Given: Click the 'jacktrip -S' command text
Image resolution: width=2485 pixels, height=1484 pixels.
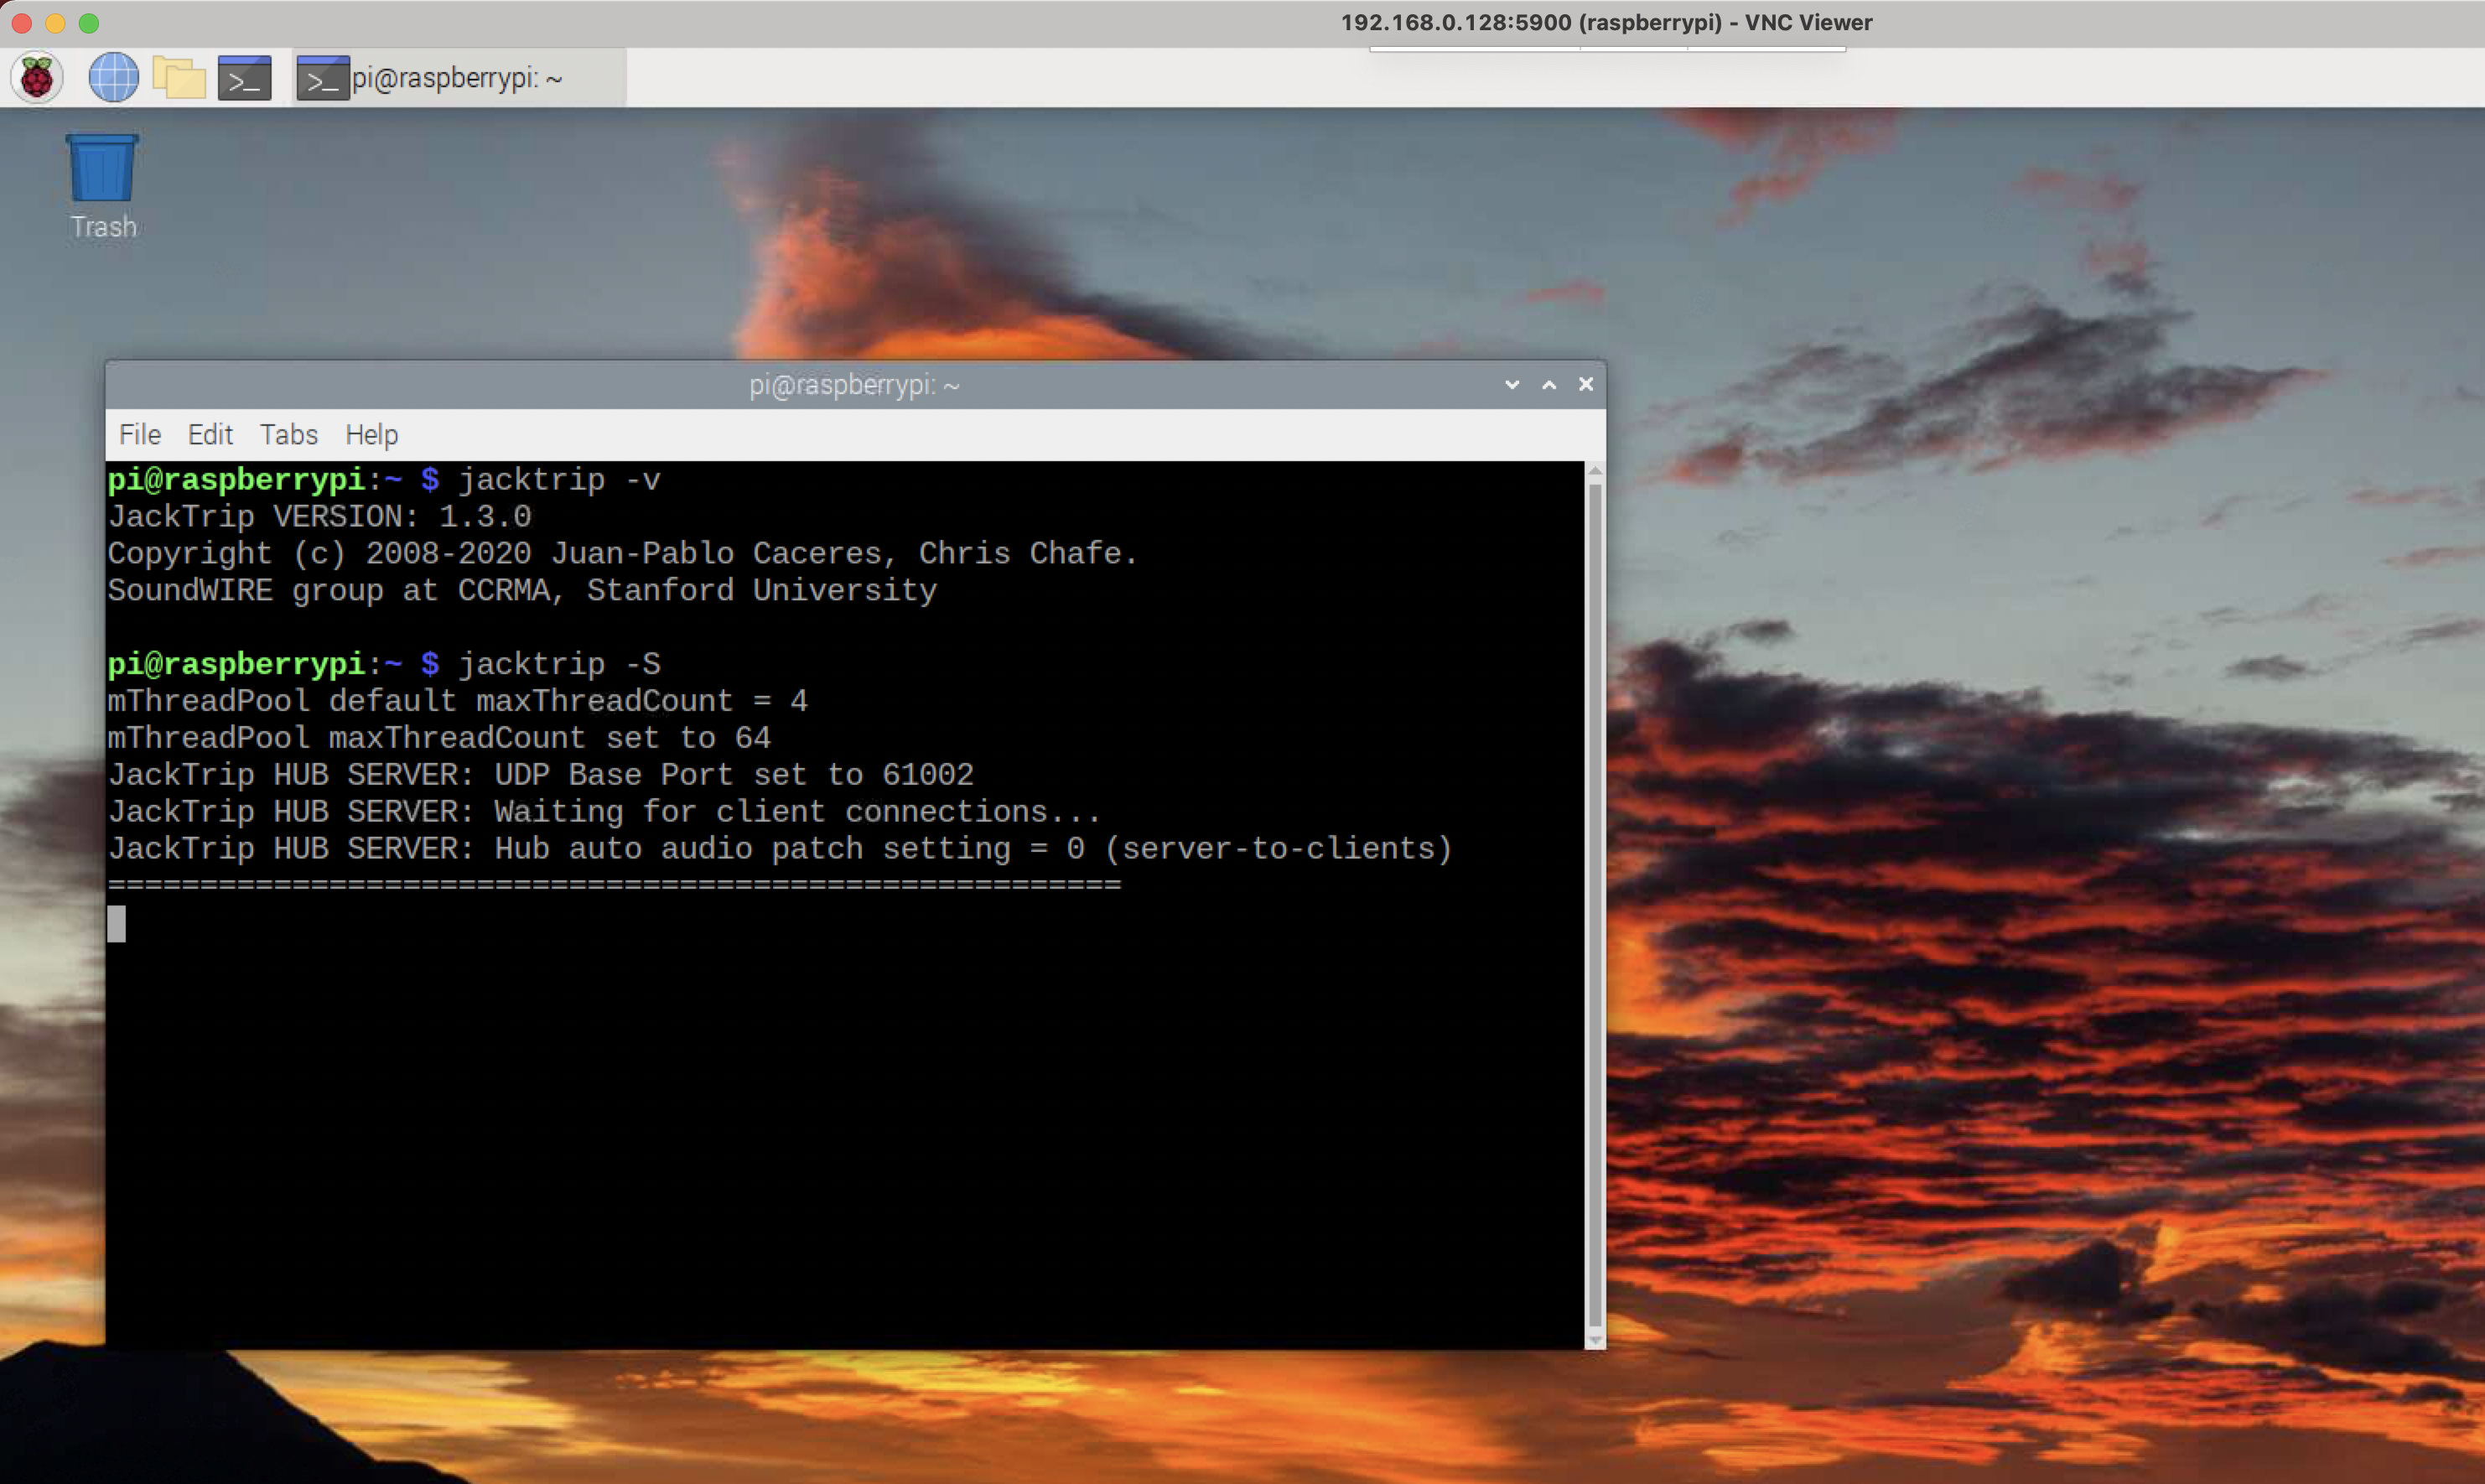Looking at the screenshot, I should coord(560,664).
